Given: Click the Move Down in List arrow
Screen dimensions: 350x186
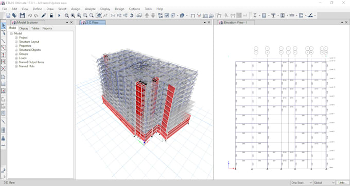Looking at the screenshot, I should 153,15.
